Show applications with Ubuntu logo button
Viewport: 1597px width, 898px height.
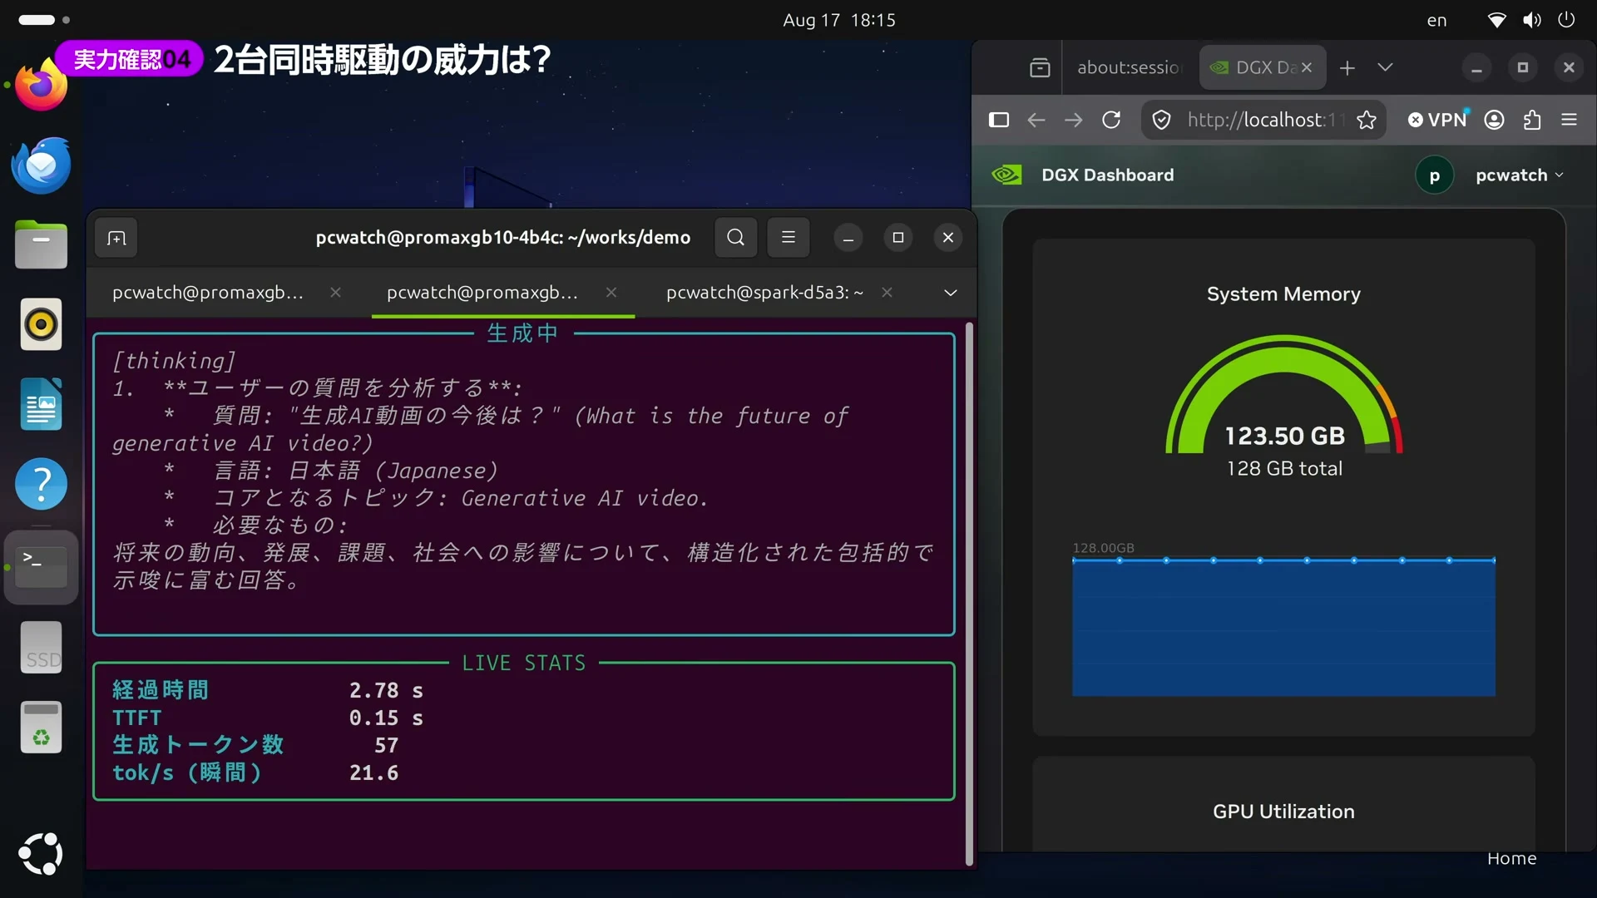pyautogui.click(x=41, y=854)
